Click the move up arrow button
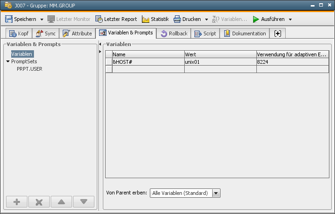The height and width of the screenshot is (214, 335). click(x=61, y=202)
